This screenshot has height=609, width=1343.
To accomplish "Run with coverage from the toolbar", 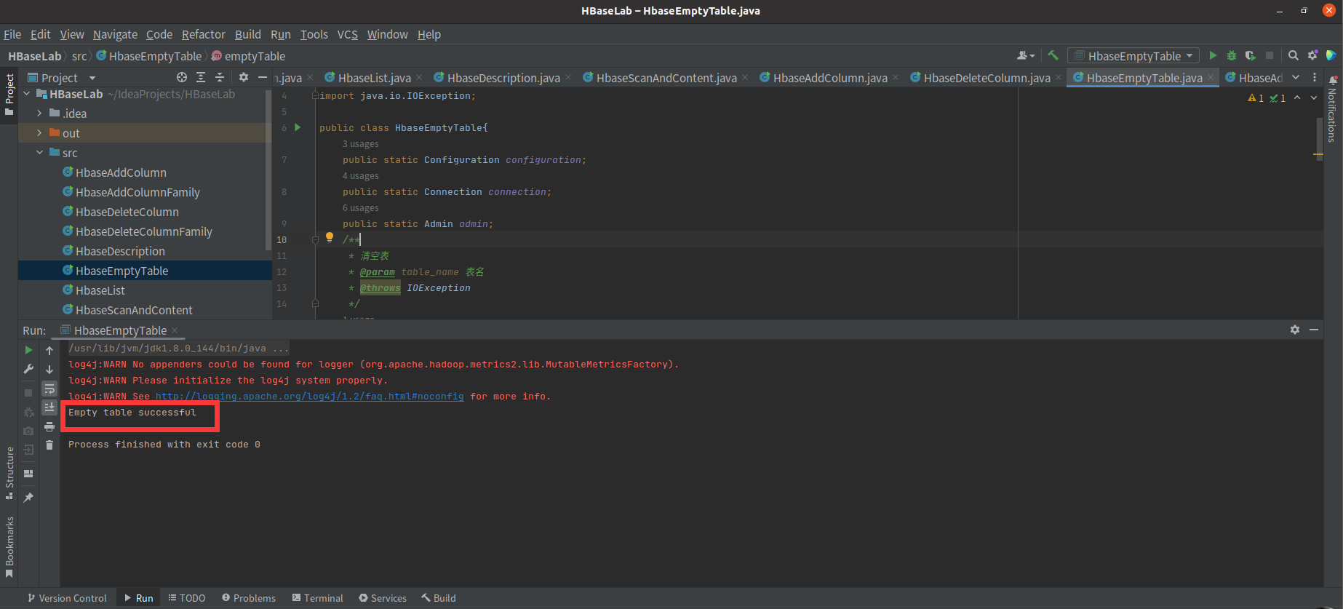I will [x=1251, y=55].
